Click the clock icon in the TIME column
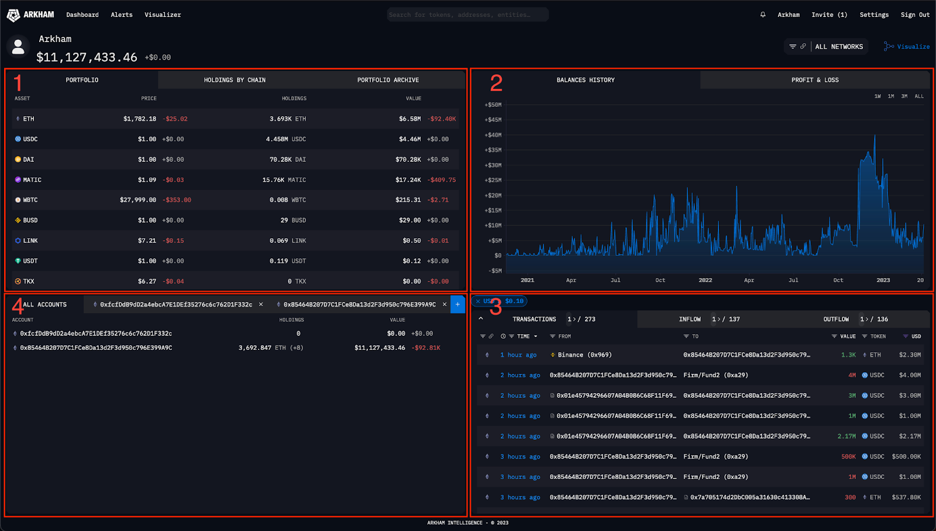Image resolution: width=936 pixels, height=531 pixels. tap(503, 336)
